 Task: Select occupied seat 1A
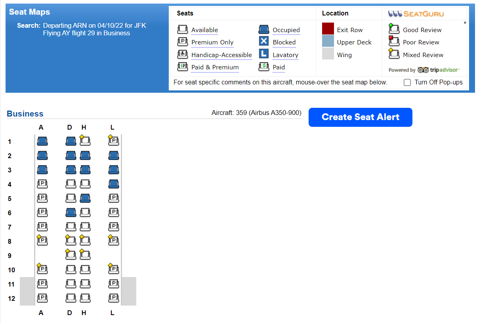click(42, 141)
